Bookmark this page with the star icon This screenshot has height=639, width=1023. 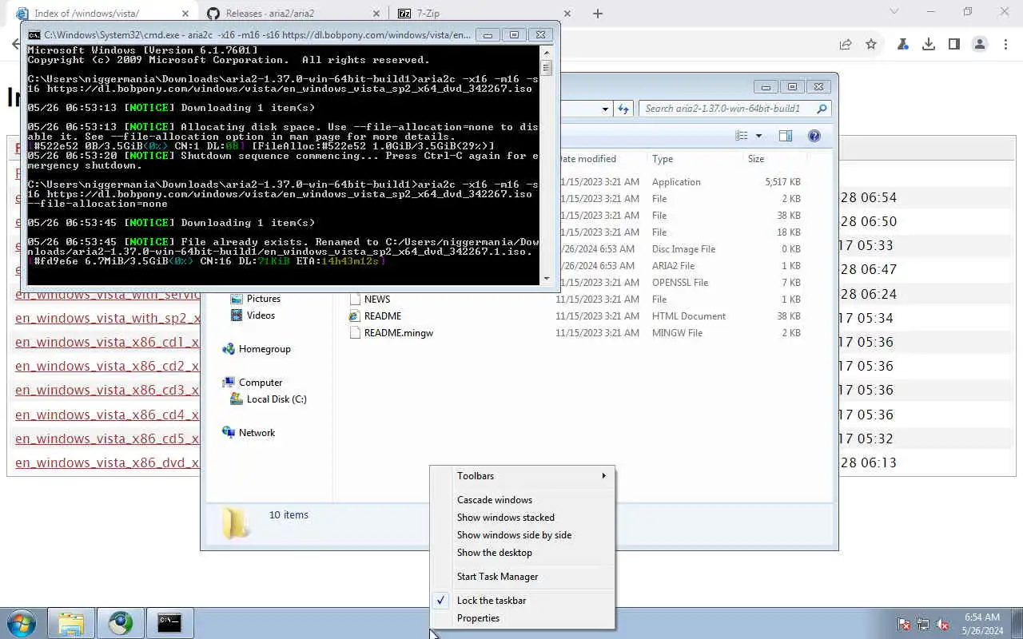[871, 45]
